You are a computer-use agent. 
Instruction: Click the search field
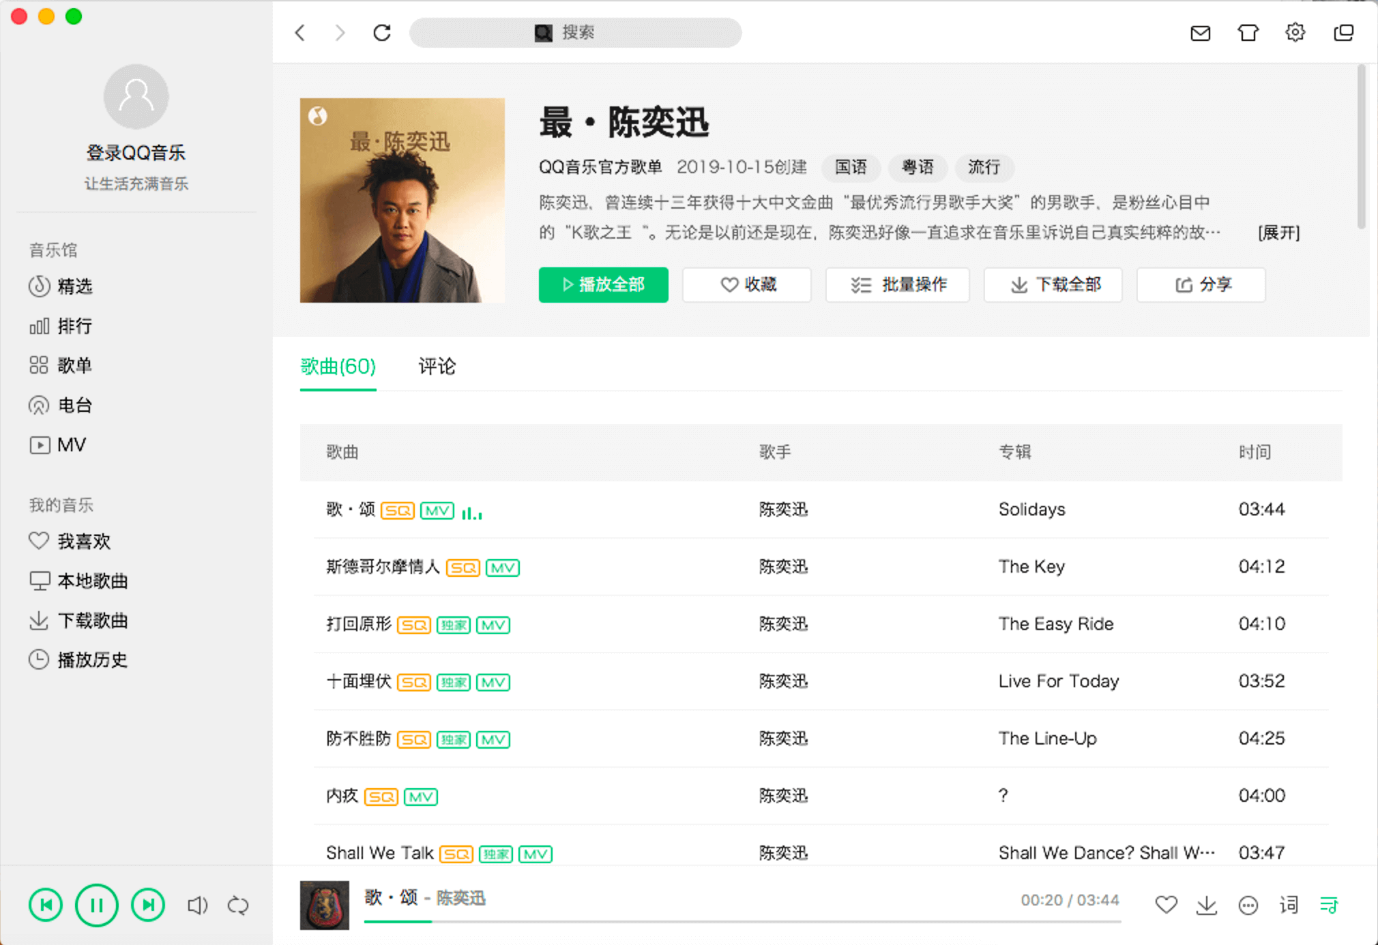click(575, 32)
